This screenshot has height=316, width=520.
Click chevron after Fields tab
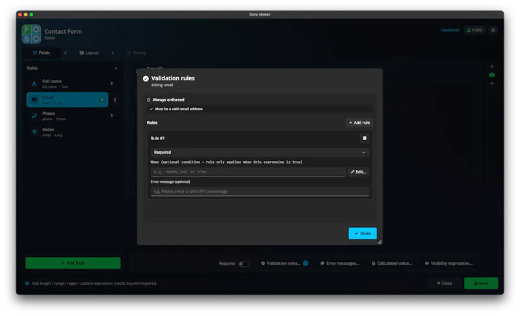[x=66, y=53]
